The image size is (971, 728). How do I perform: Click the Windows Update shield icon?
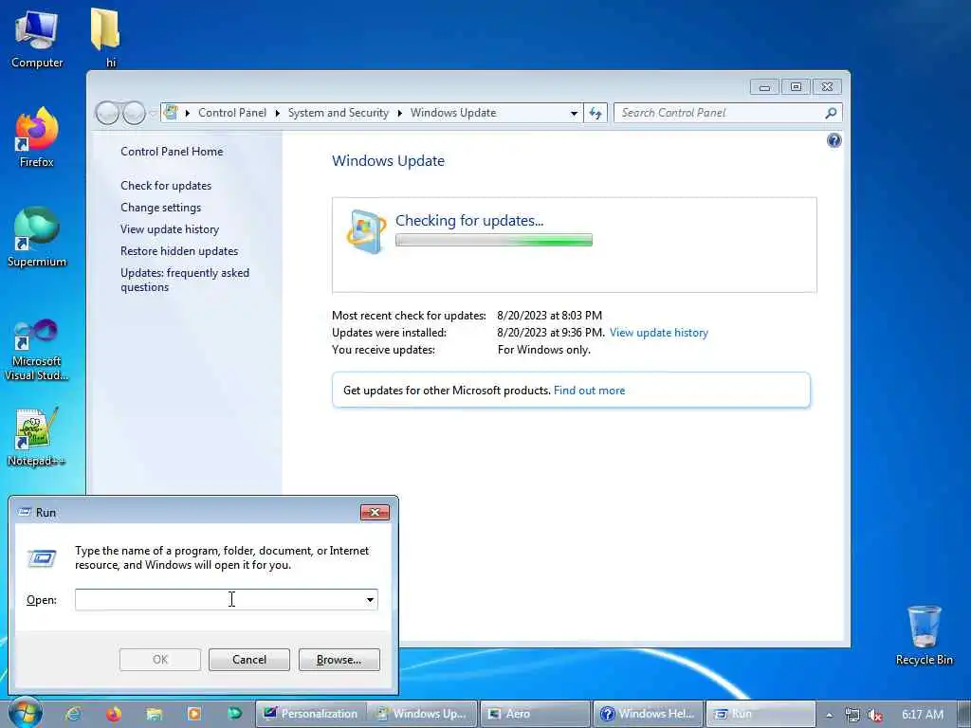365,231
